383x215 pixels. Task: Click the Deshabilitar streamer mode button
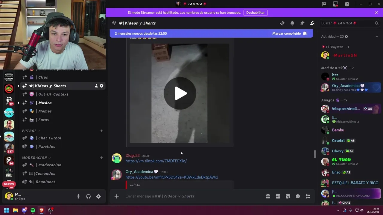pyautogui.click(x=256, y=13)
